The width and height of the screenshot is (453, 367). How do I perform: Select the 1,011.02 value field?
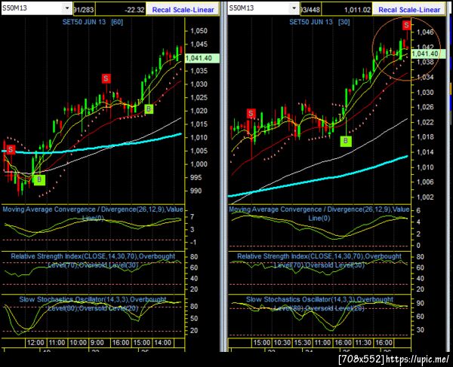click(x=347, y=10)
